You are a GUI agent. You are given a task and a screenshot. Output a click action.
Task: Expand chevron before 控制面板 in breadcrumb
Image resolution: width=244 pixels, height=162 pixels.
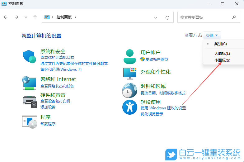point(53,17)
